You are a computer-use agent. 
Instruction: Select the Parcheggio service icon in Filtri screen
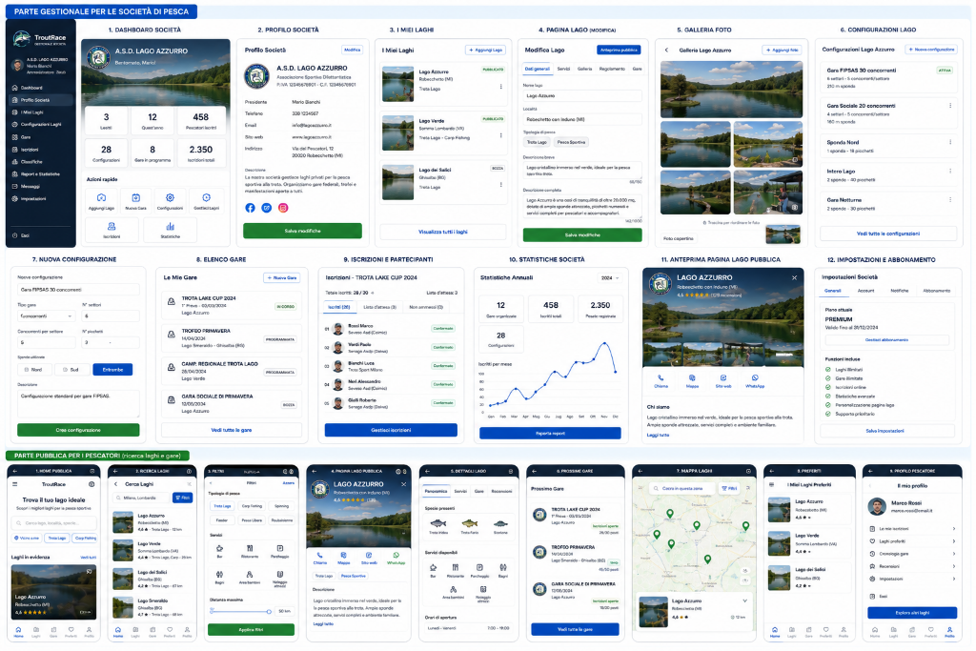point(280,548)
